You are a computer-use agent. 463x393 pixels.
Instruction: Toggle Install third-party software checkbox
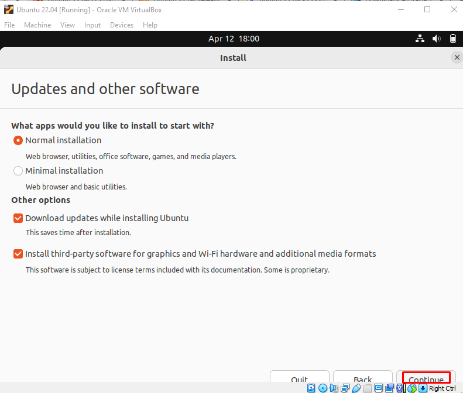pyautogui.click(x=18, y=254)
